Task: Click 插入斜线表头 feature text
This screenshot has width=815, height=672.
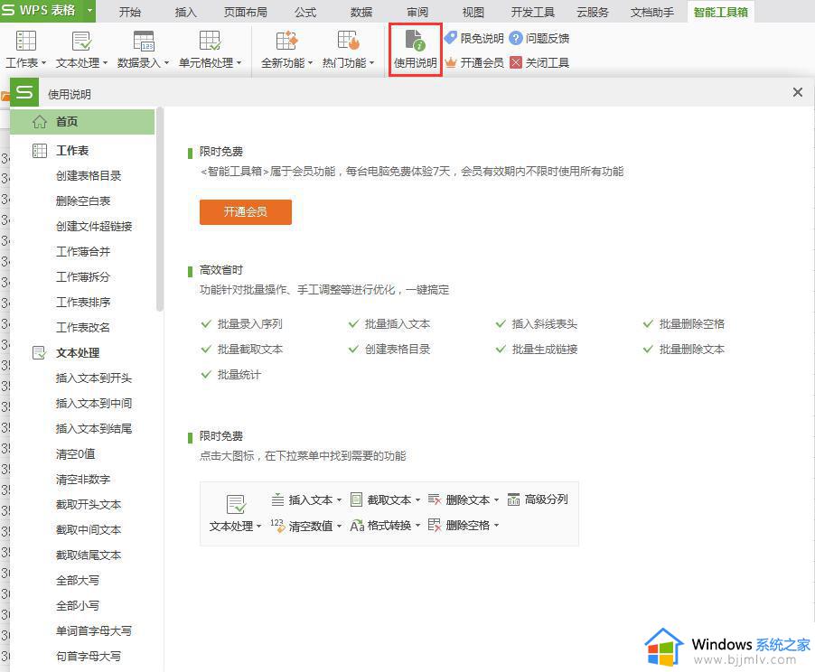Action: (544, 324)
